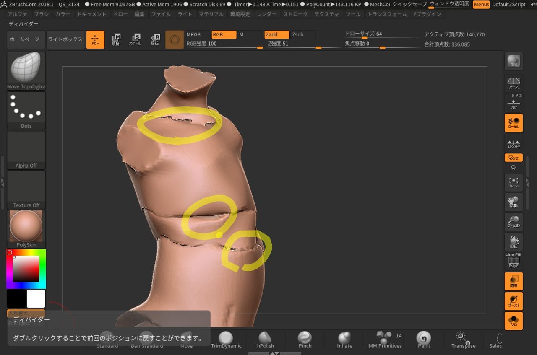Enable the M material channel button
The image size is (537, 355).
(x=250, y=34)
